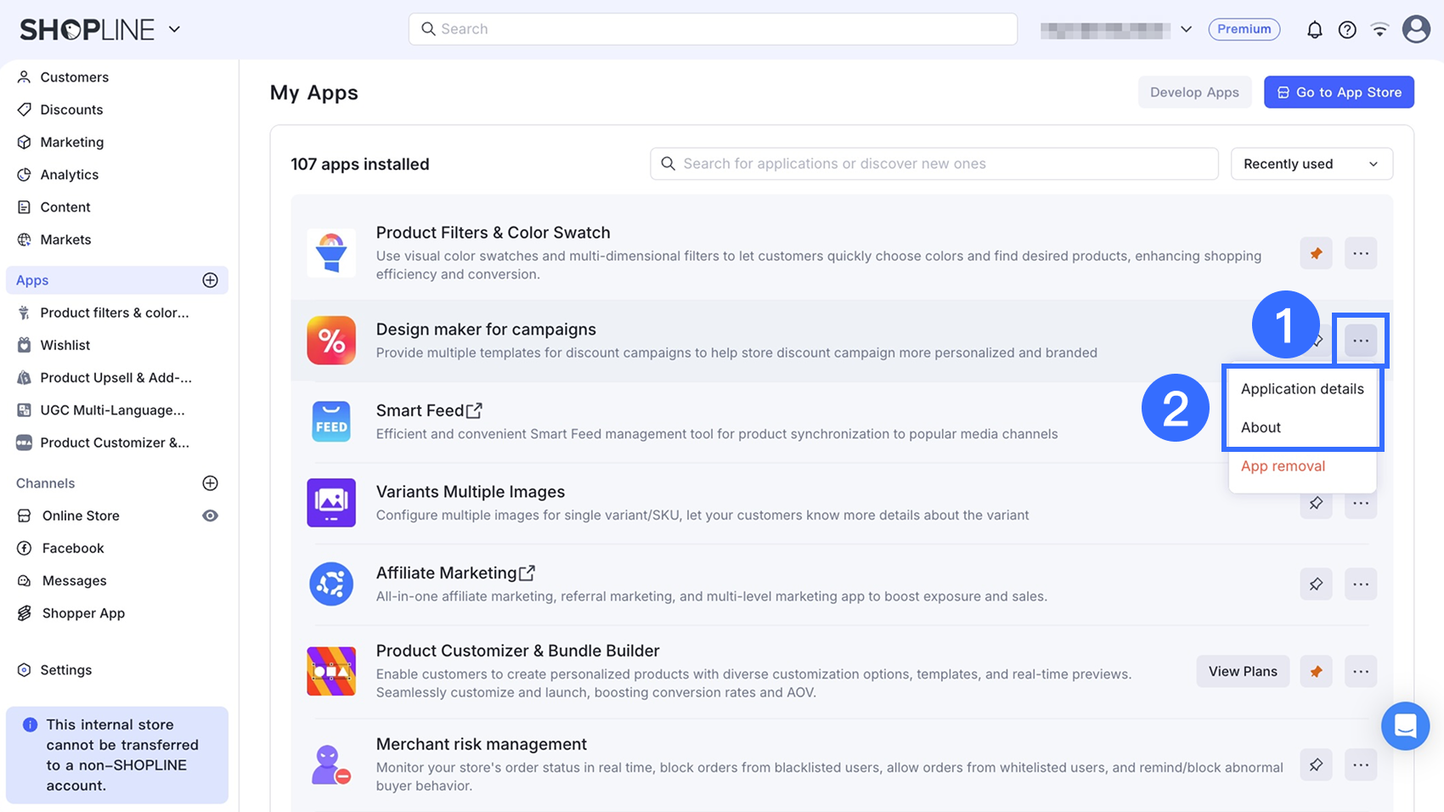Click the Develop Apps button
This screenshot has width=1444, height=812.
[x=1194, y=93]
